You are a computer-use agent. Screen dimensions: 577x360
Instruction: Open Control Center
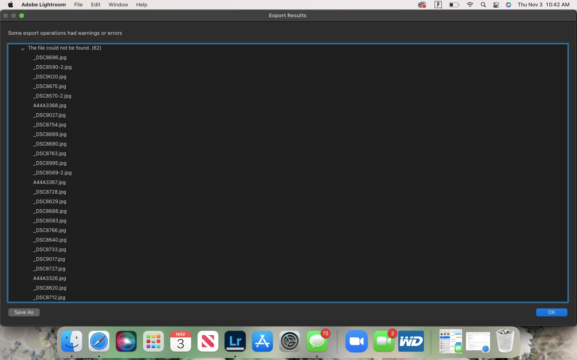(x=496, y=5)
